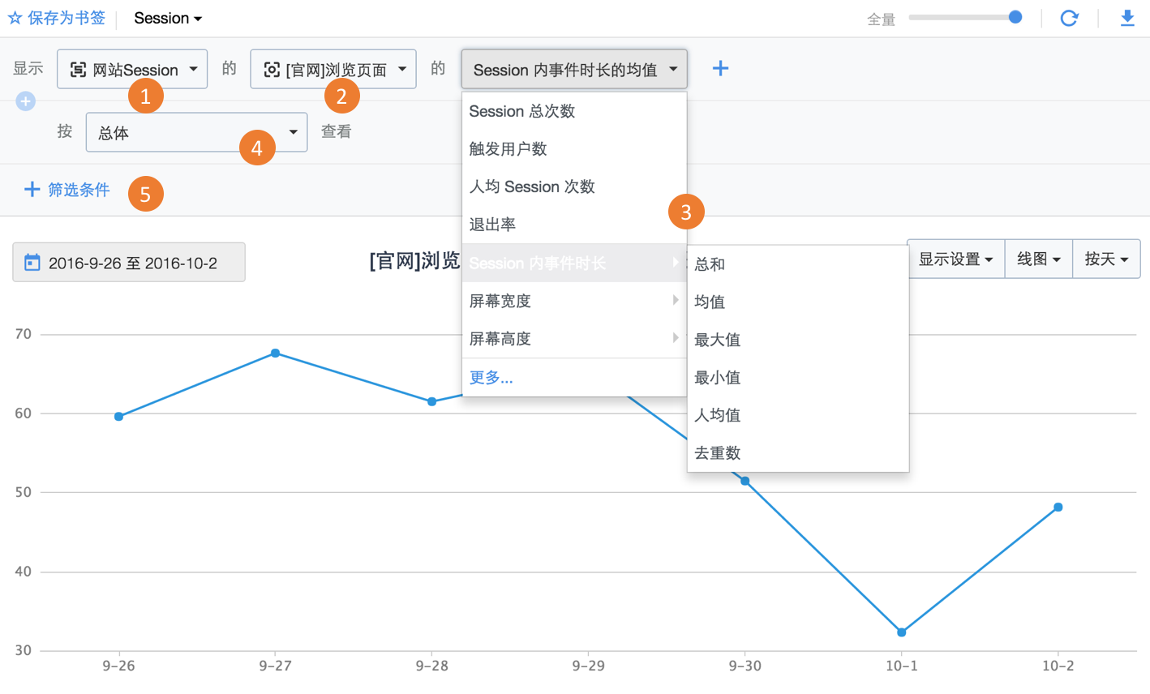Click the 线图 chart type button

point(1038,259)
